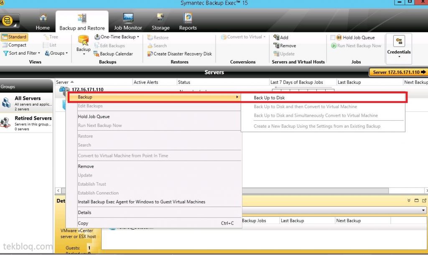Sort by Active Alerts column
Image resolution: width=428 pixels, height=255 pixels.
[155, 82]
